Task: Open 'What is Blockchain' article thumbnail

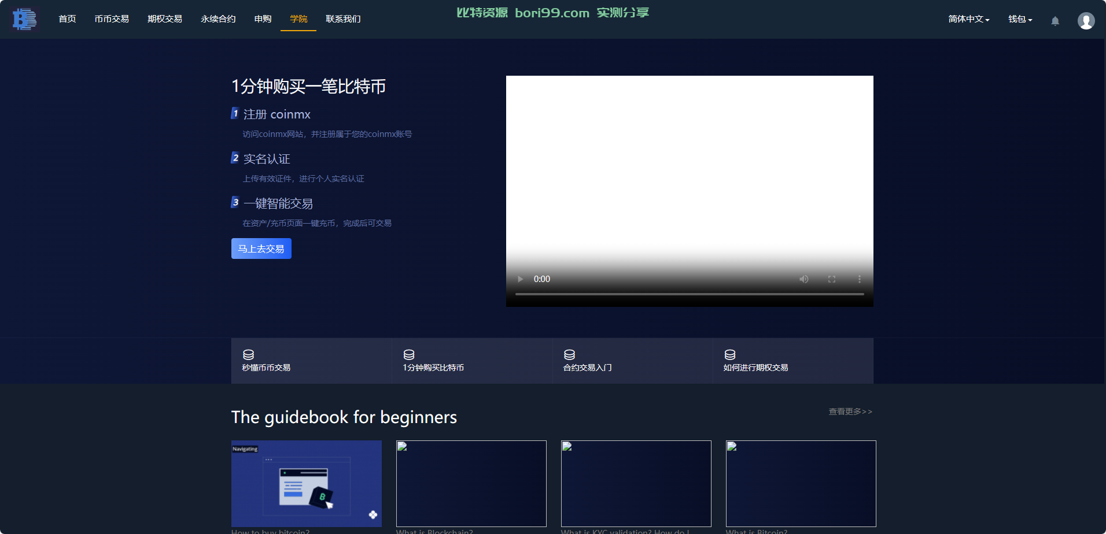Action: [471, 484]
